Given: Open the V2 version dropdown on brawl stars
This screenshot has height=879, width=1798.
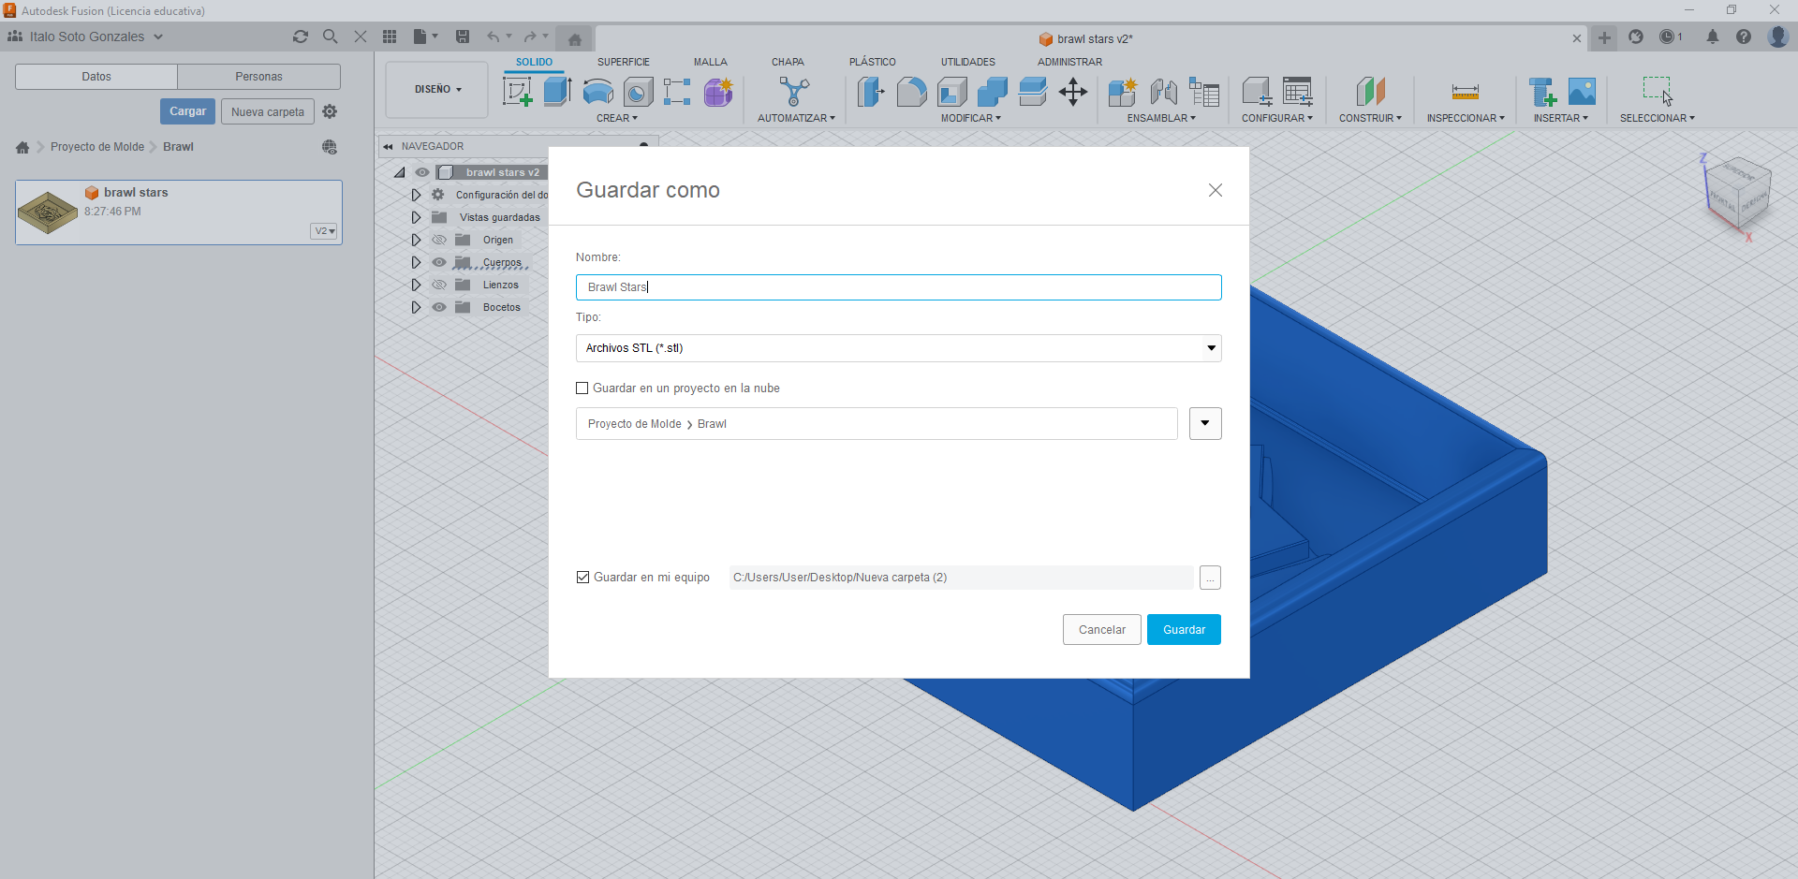Looking at the screenshot, I should [x=324, y=231].
